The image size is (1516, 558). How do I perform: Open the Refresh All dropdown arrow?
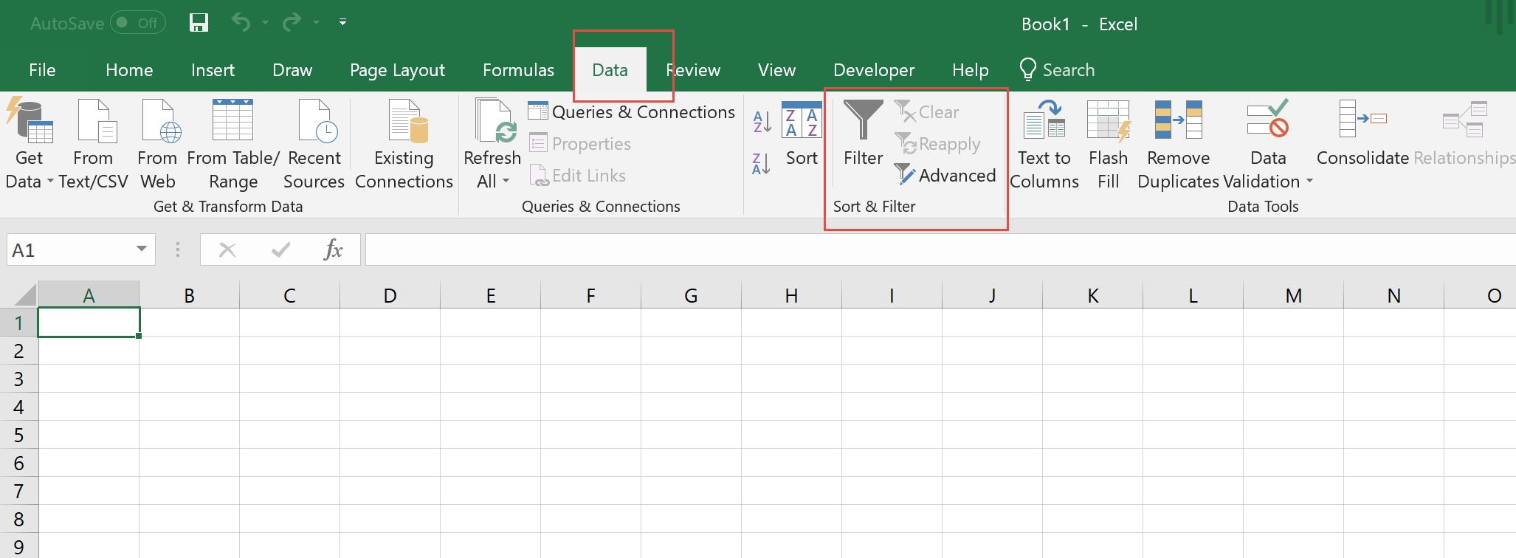tap(506, 182)
